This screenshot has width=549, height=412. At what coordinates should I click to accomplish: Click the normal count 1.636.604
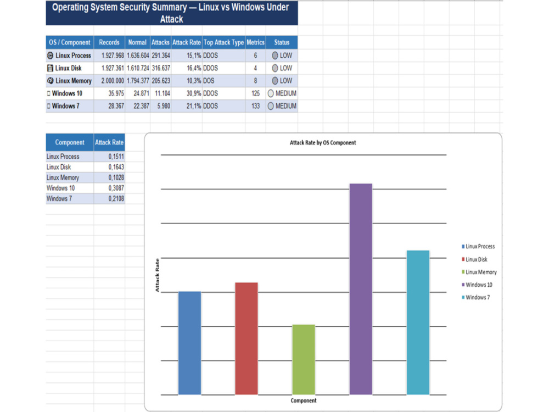coord(138,55)
